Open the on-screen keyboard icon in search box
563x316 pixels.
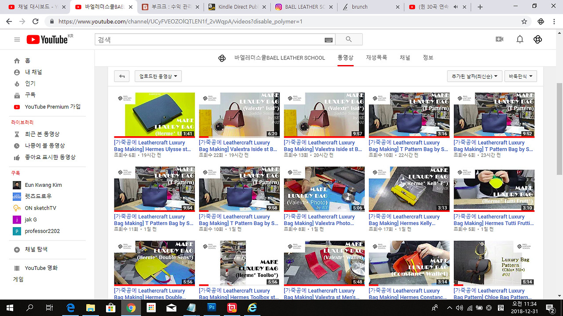pyautogui.click(x=329, y=40)
